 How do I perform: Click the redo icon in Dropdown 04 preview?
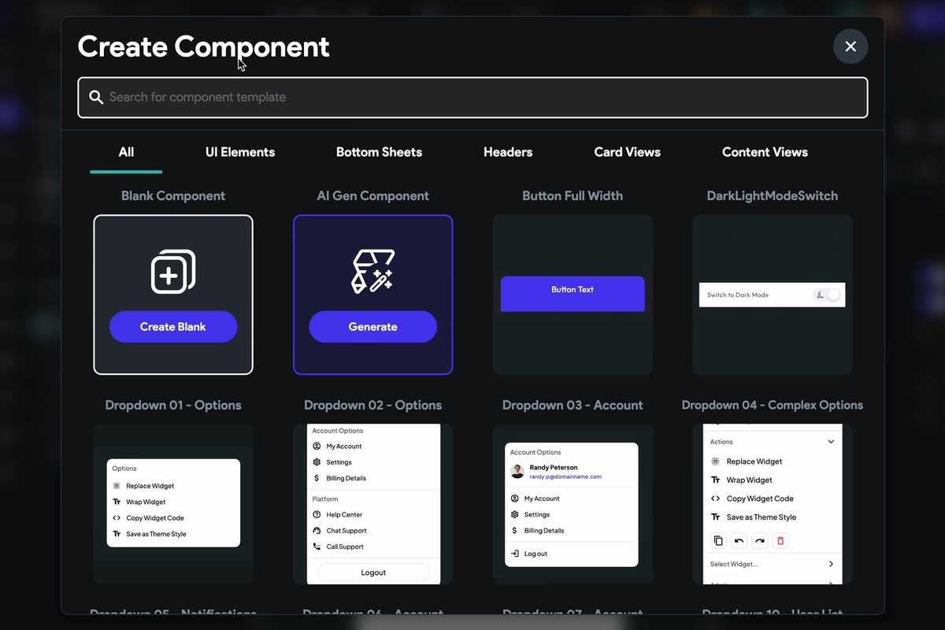click(759, 541)
